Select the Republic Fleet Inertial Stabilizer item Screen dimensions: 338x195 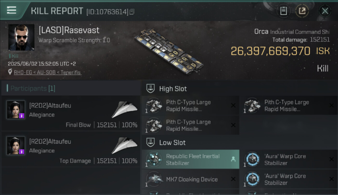coord(192,159)
